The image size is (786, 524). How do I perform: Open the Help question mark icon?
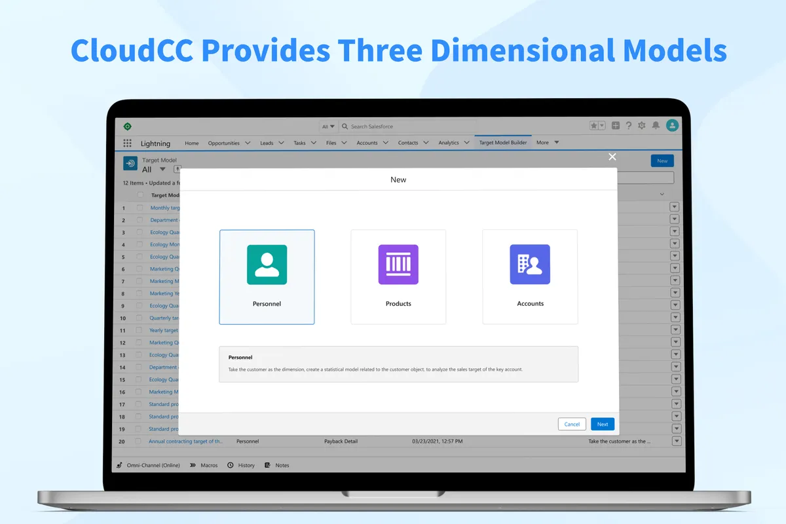(x=629, y=126)
